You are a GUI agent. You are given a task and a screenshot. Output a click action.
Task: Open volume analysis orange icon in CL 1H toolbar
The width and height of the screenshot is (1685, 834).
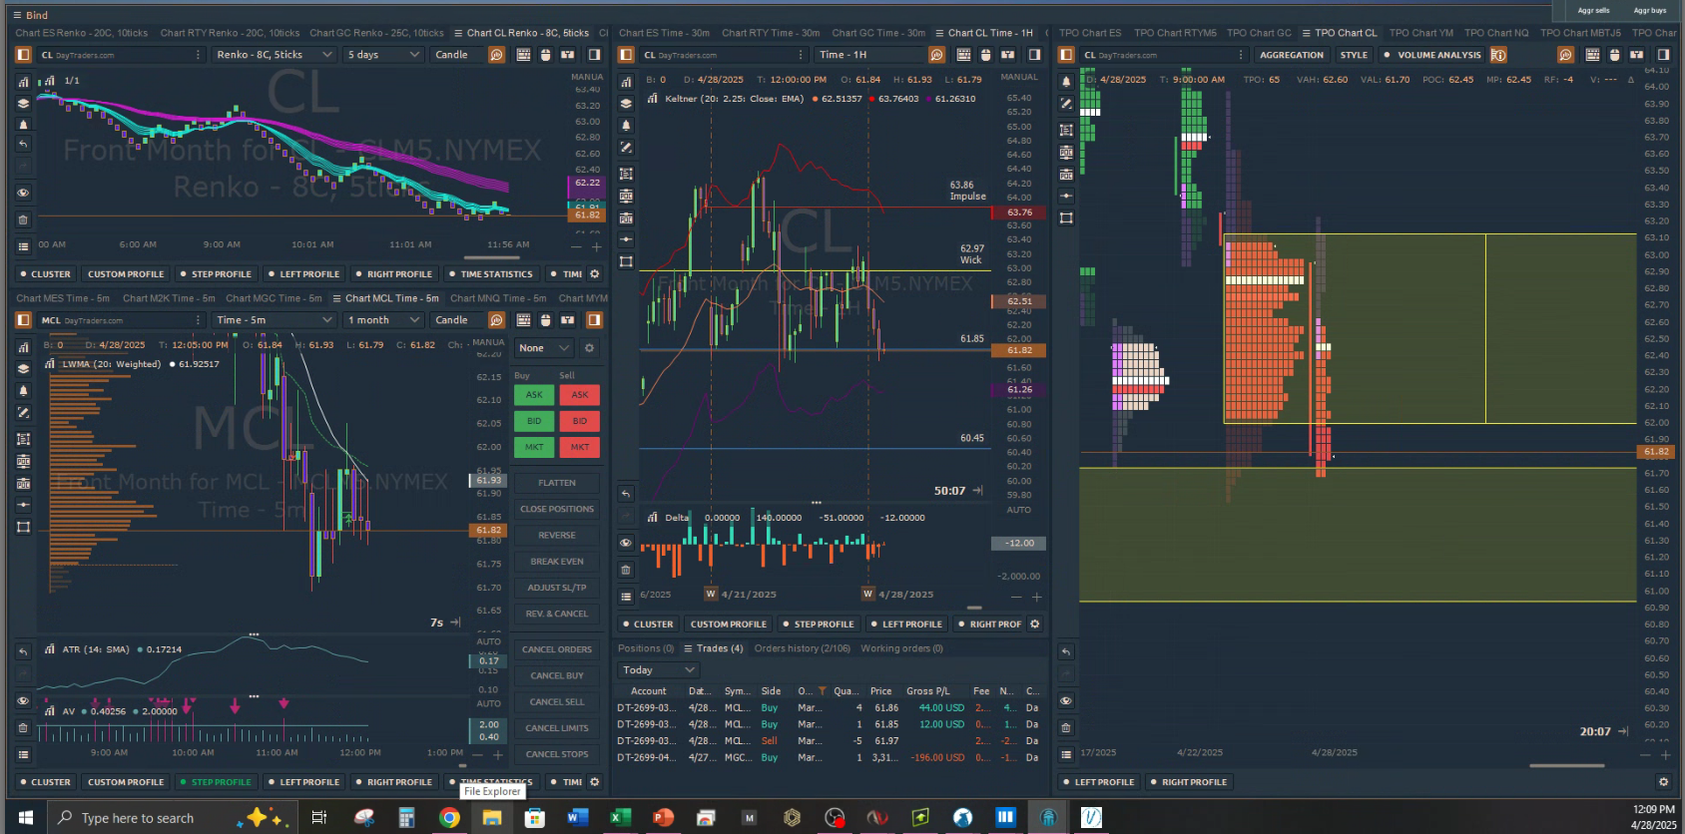(x=936, y=55)
